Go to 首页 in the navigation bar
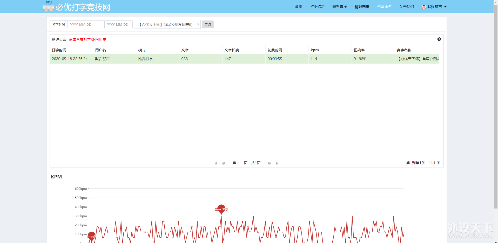 point(299,7)
